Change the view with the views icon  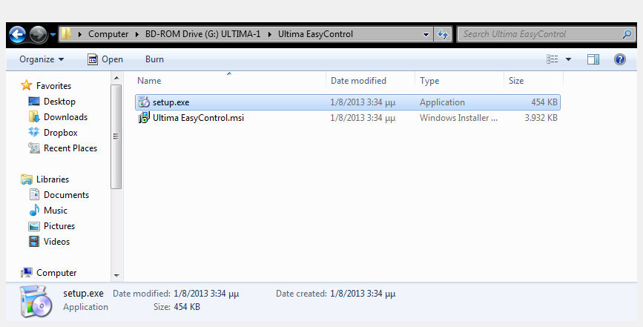point(552,59)
